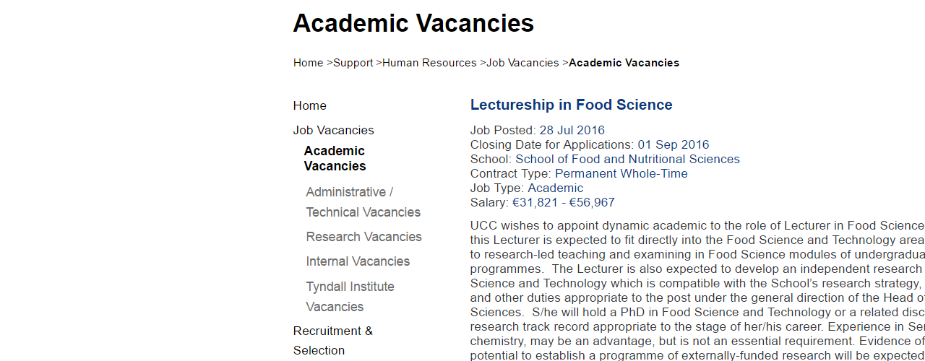Open Job Vacancies in the sidebar menu
925x361 pixels.
pos(334,130)
